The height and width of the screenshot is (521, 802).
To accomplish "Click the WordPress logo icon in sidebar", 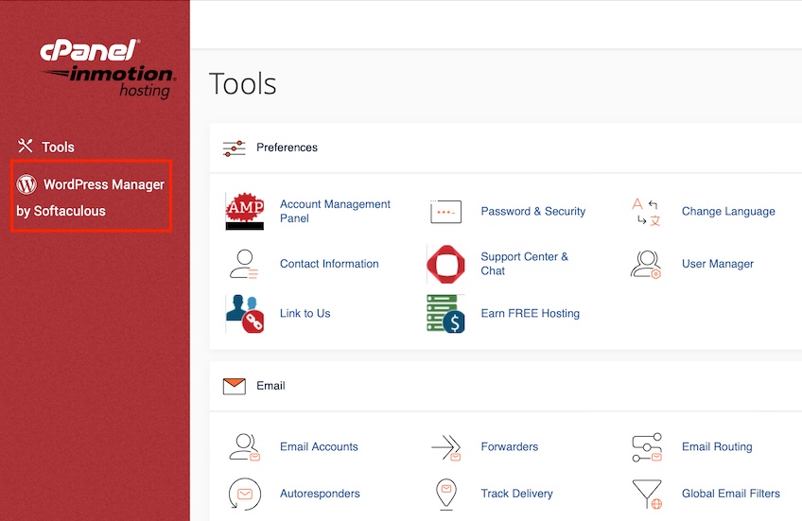I will click(26, 184).
